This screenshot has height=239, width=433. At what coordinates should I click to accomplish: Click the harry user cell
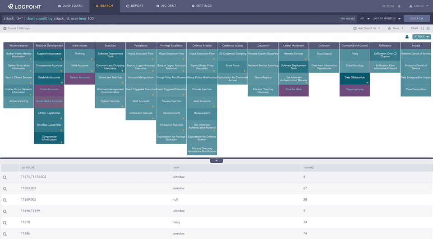176,222
